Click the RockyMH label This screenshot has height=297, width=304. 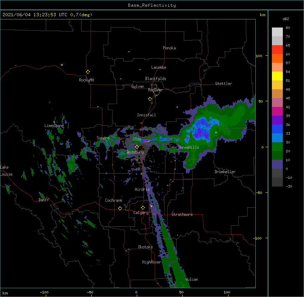(86, 80)
